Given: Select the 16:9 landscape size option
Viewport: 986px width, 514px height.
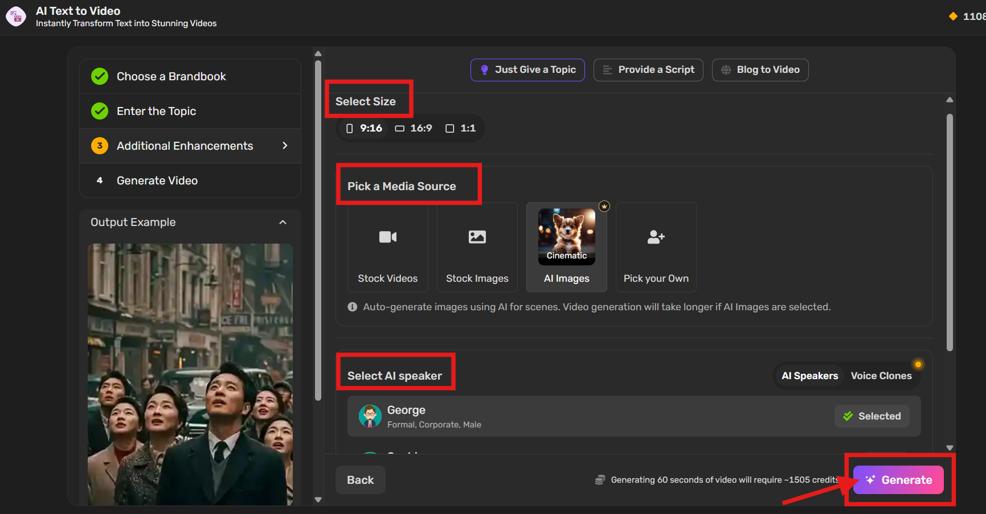Looking at the screenshot, I should click(x=414, y=128).
